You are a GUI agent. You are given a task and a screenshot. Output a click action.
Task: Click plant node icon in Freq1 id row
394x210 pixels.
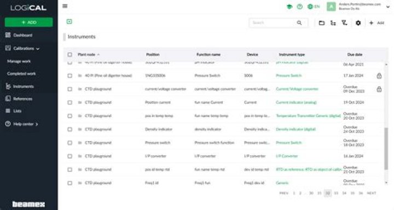[x=80, y=183]
